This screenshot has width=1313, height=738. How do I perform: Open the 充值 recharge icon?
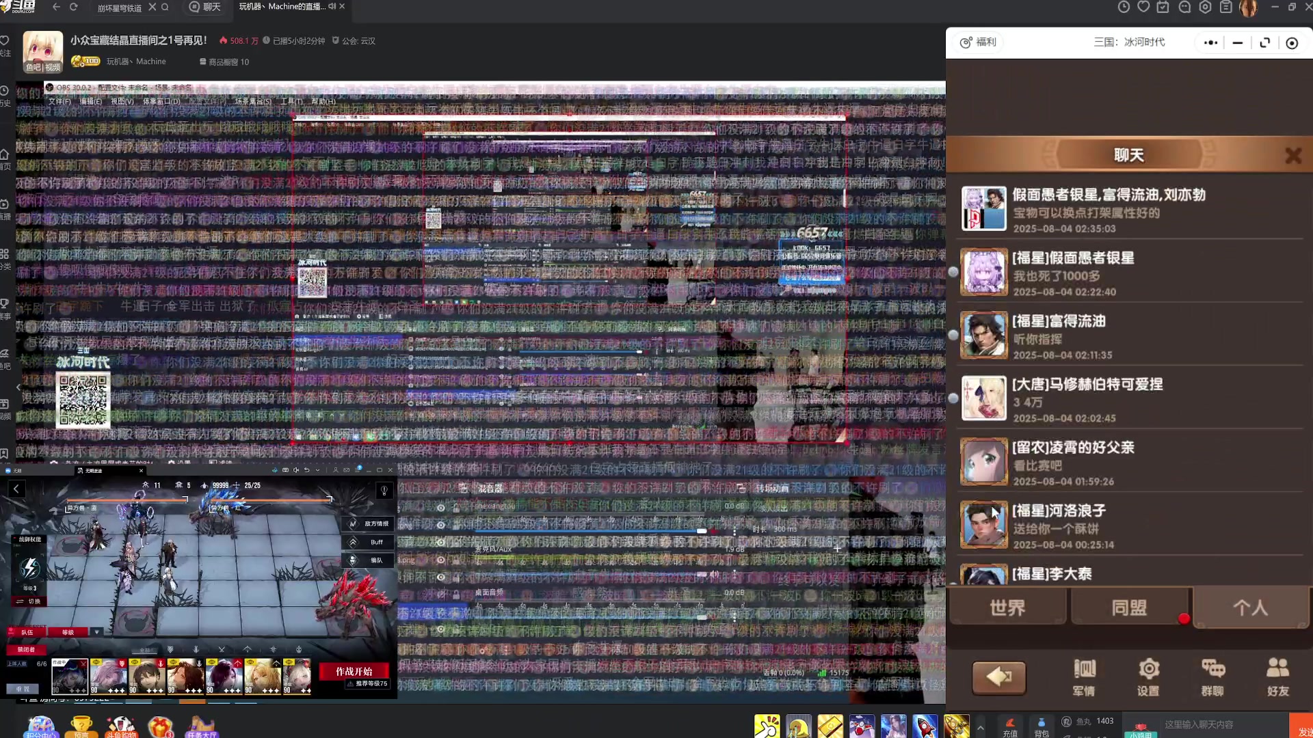(1010, 727)
